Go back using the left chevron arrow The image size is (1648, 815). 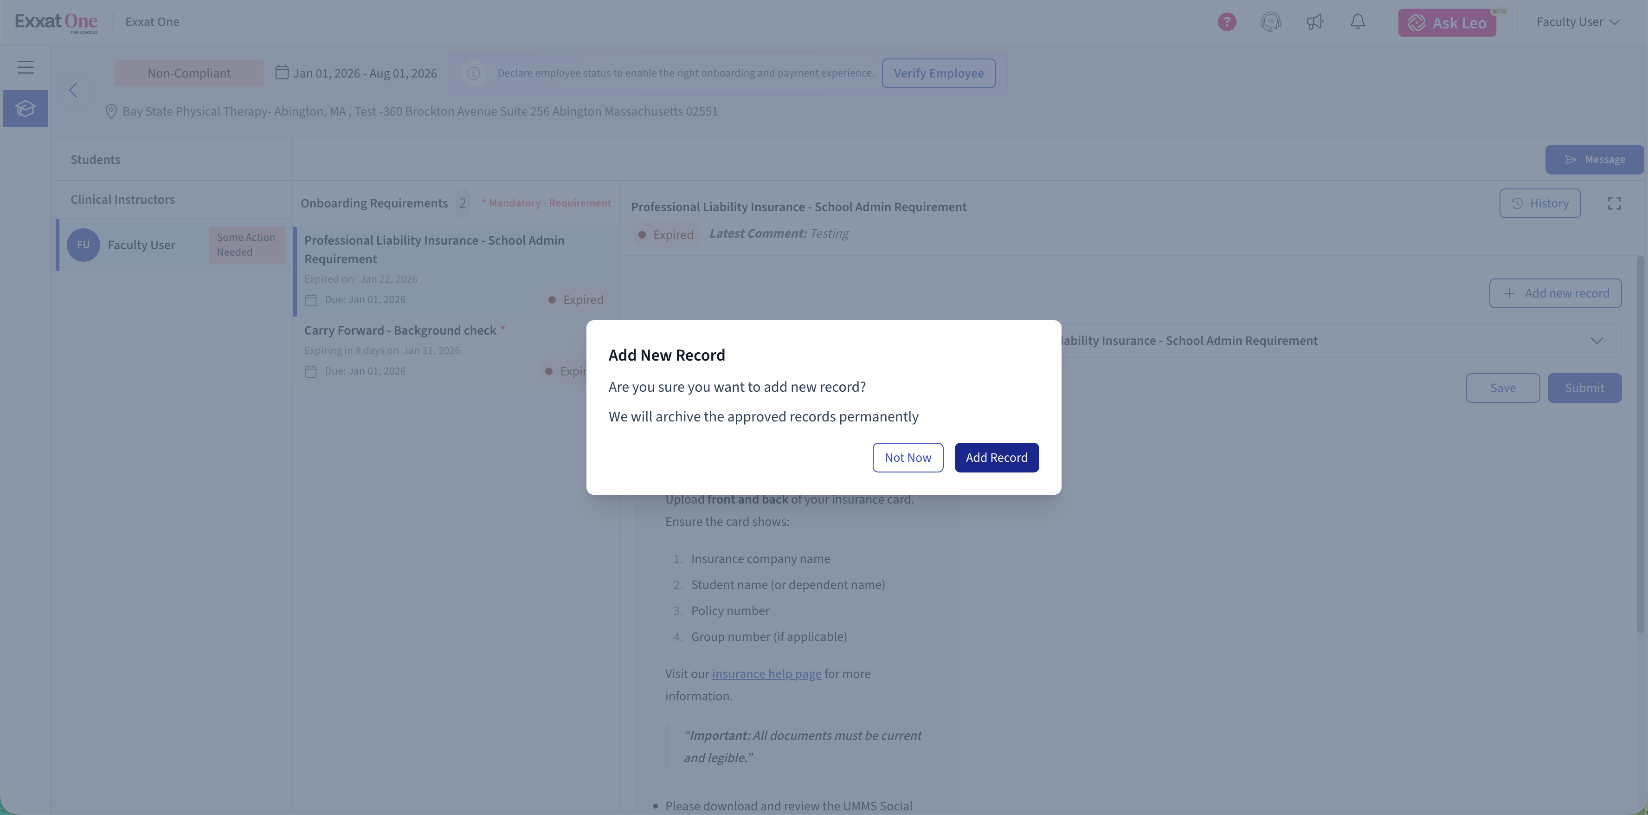pyautogui.click(x=74, y=90)
